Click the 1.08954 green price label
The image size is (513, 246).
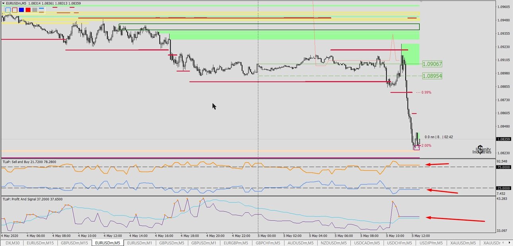coord(432,76)
